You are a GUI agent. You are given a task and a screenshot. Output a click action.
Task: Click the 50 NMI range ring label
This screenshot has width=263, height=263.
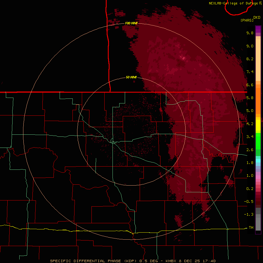(131, 77)
